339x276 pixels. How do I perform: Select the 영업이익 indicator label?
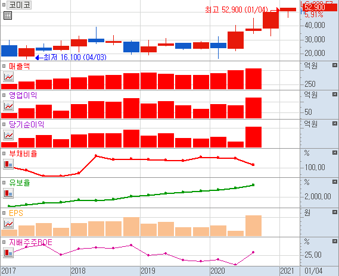[23, 95]
